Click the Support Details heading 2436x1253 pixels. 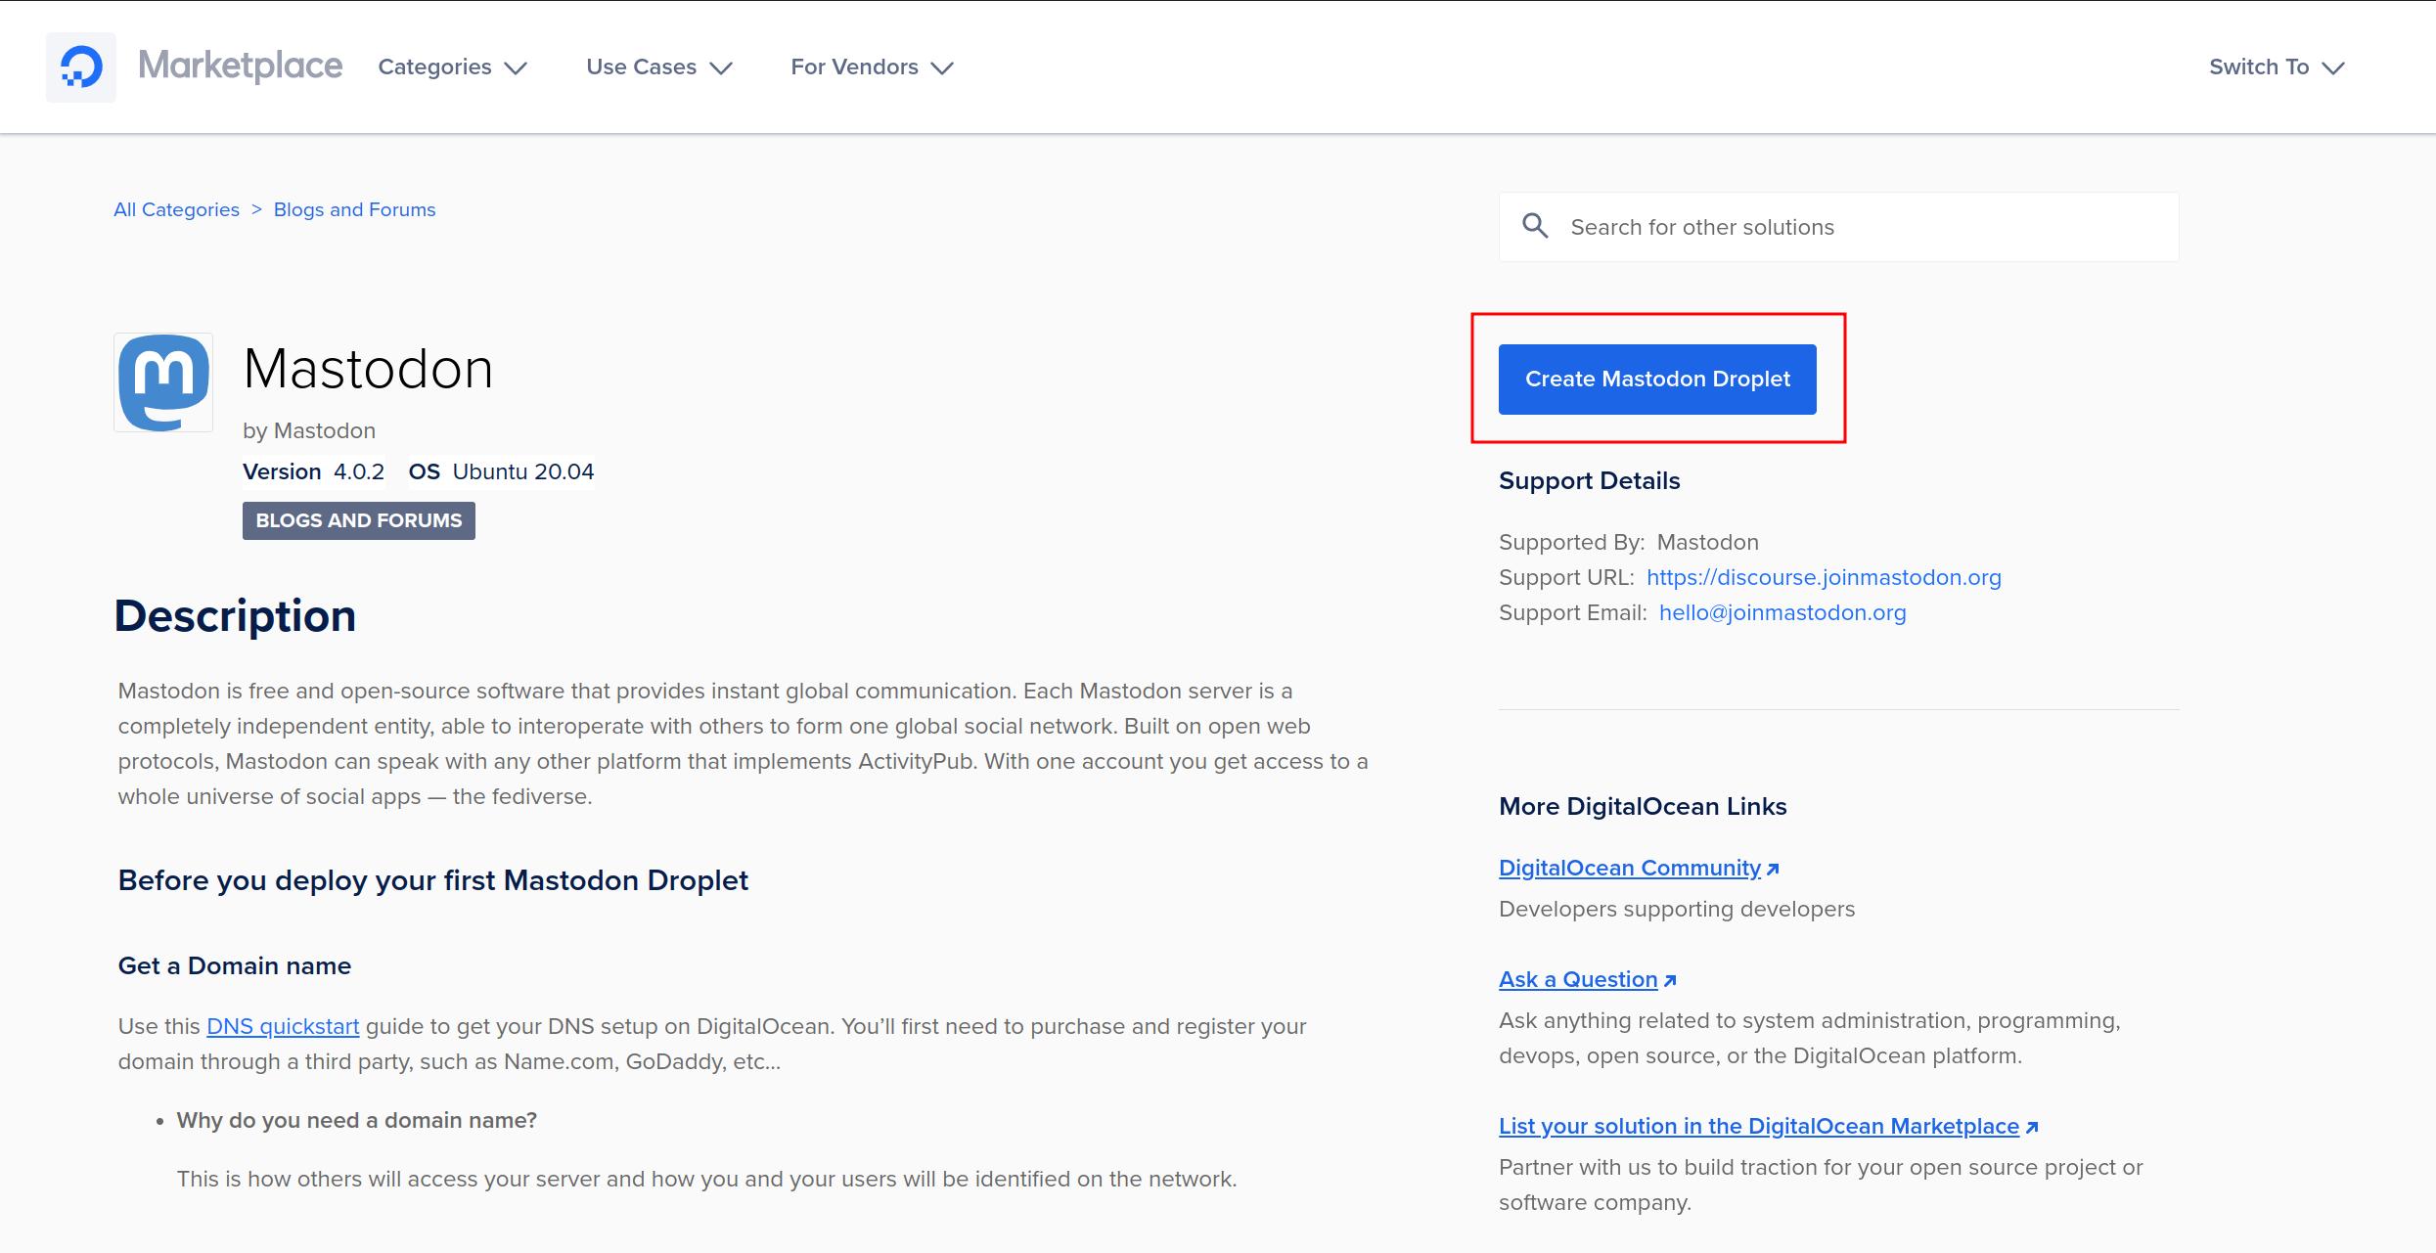[1589, 480]
